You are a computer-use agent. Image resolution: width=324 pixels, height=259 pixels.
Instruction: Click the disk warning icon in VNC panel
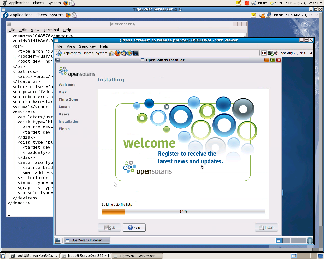(x=262, y=15)
